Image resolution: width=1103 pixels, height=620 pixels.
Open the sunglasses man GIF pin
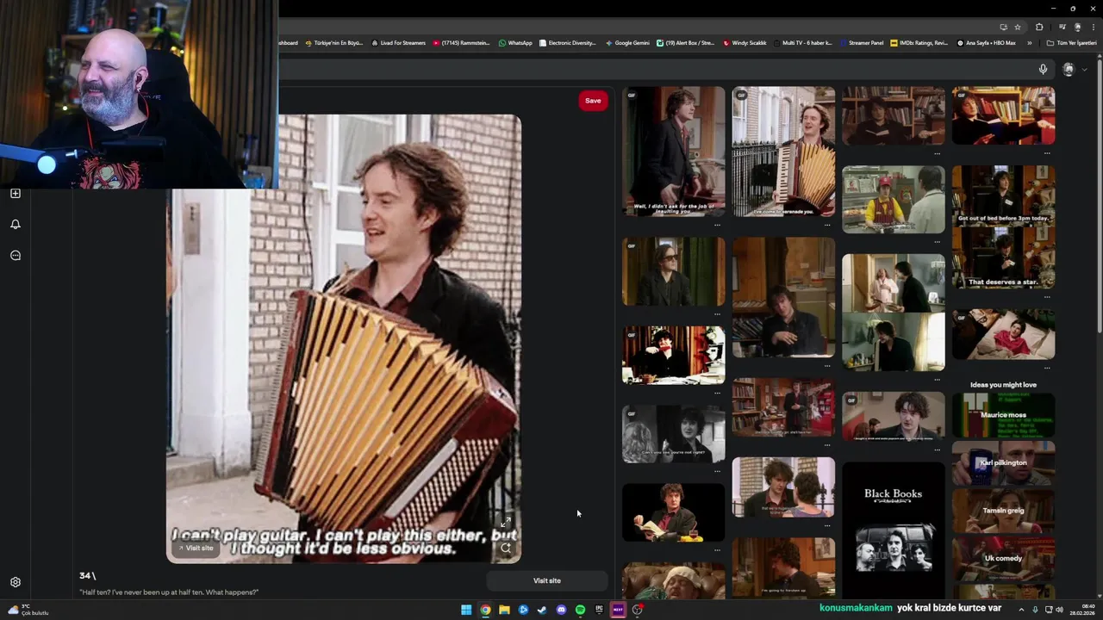(x=674, y=271)
